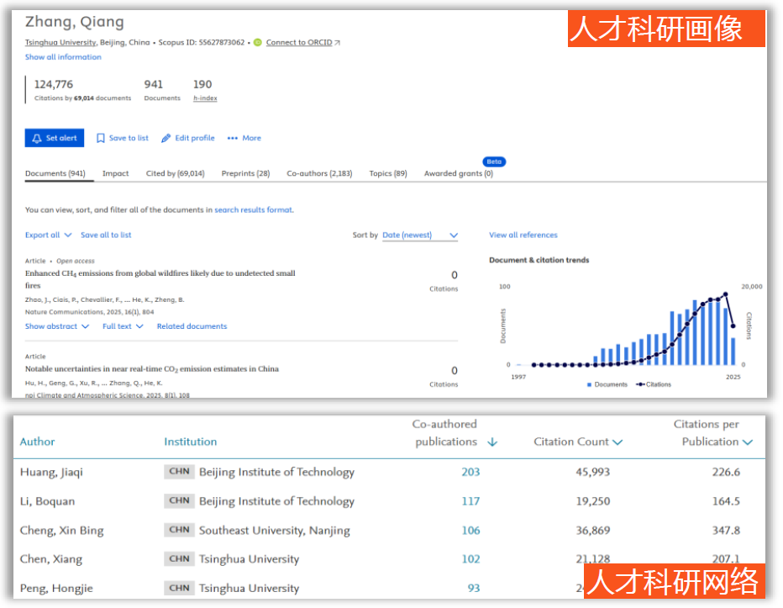
Task: Click the bookmark icon beside Save to list
Action: 100,138
